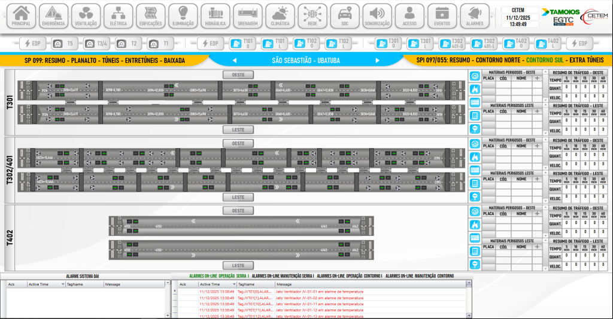This screenshot has width=613, height=319.
Task: Open the Ventilação fan panel
Action: click(x=86, y=16)
